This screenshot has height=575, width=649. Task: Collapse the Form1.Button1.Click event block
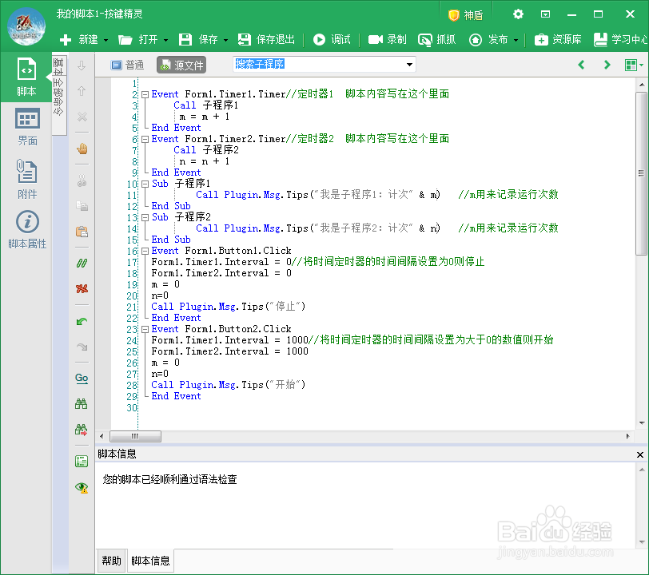[x=145, y=251]
